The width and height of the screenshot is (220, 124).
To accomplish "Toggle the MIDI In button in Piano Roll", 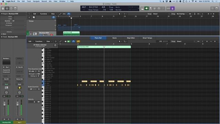I will point(65,41).
